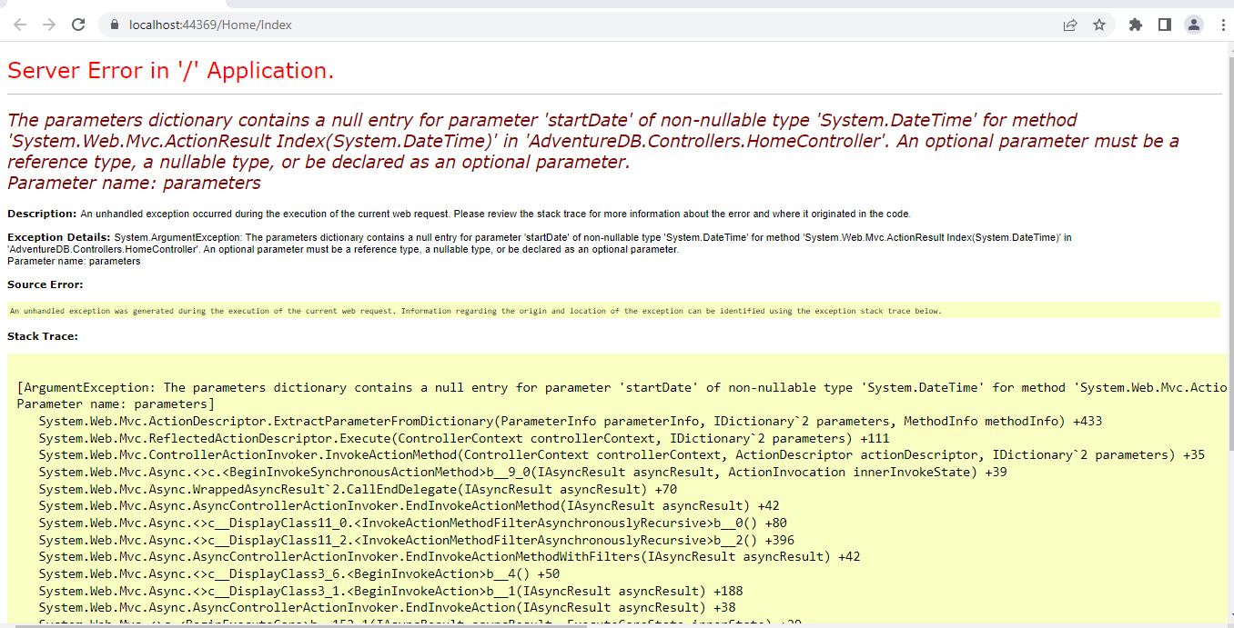Screen dimensions: 1234x628
Task: Click the forward navigation arrow
Action: [48, 25]
